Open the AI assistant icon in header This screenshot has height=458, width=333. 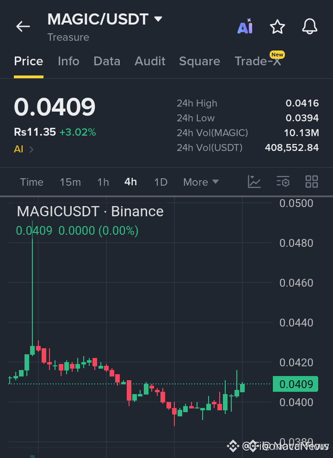245,26
